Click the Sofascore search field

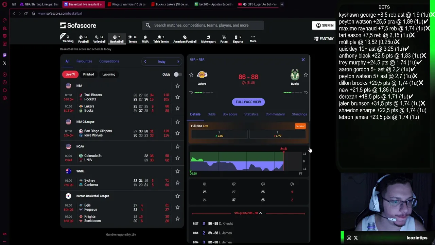point(203,25)
